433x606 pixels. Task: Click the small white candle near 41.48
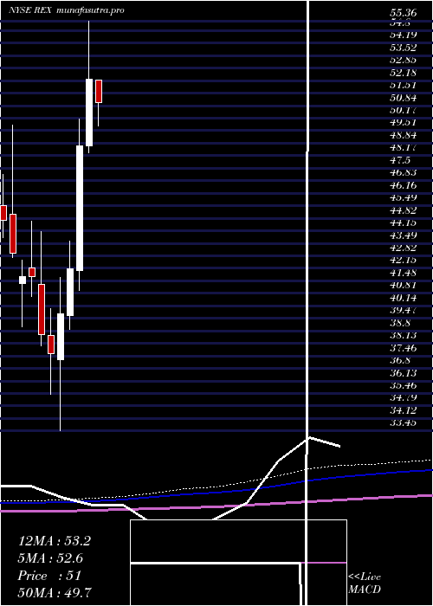pos(23,280)
